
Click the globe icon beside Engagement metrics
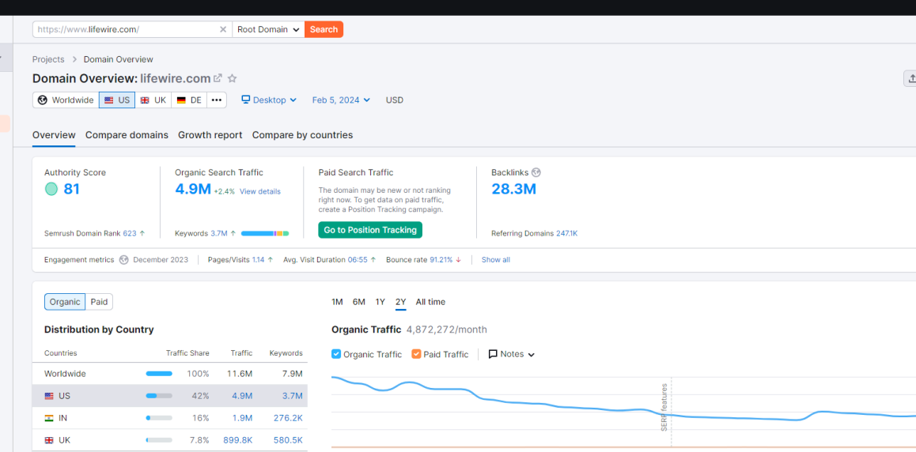click(123, 259)
